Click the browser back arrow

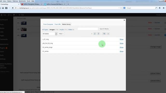13,8
